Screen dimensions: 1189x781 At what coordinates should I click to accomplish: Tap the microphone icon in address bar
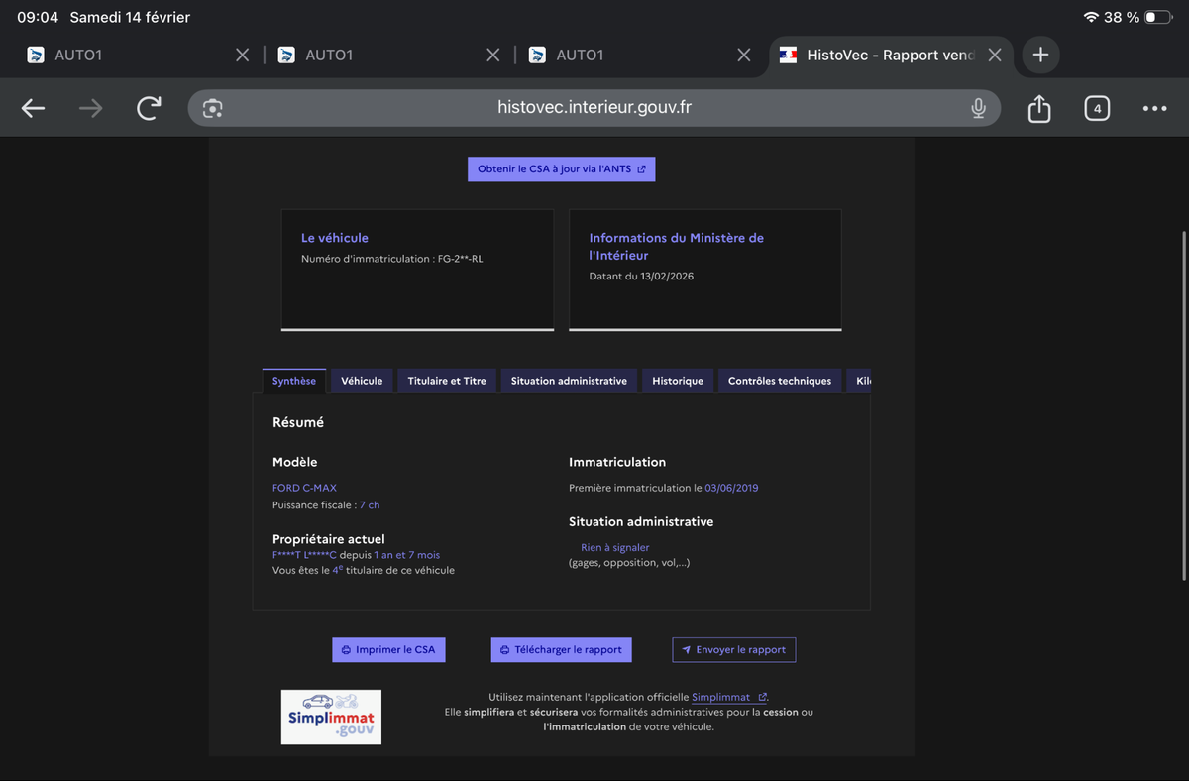(978, 108)
